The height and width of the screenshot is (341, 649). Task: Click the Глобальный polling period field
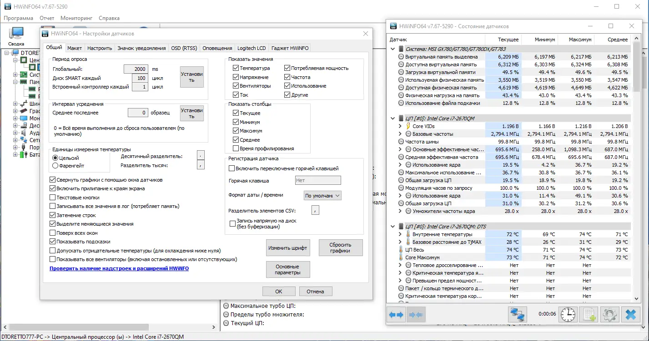point(136,69)
